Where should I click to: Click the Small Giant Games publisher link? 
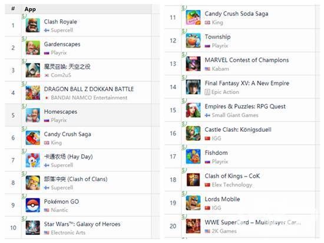point(235,115)
